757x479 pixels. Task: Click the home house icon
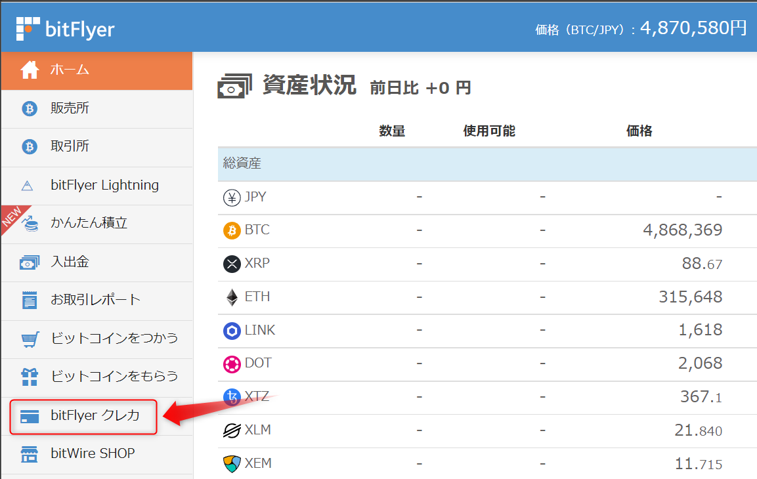[30, 70]
